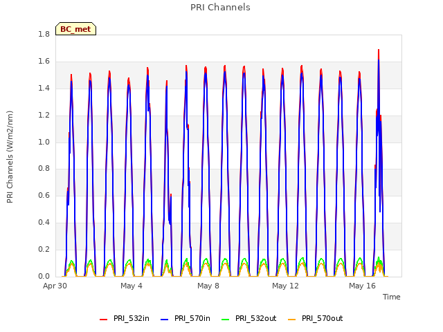
Task: Click the 0.2 y-axis tick label
Action: (44, 249)
